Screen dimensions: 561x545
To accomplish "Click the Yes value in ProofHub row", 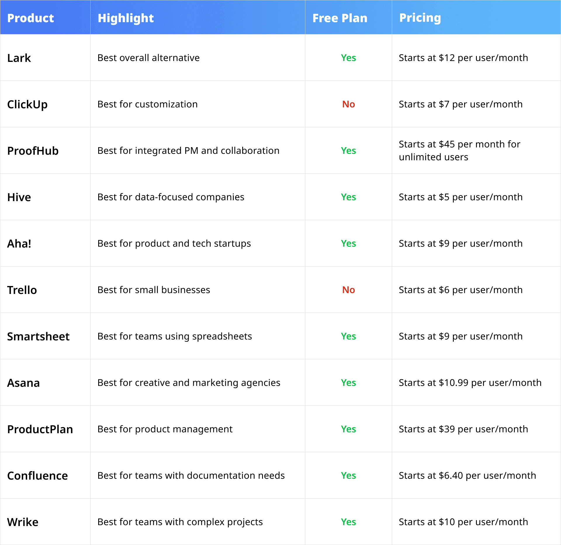I will [x=349, y=151].
